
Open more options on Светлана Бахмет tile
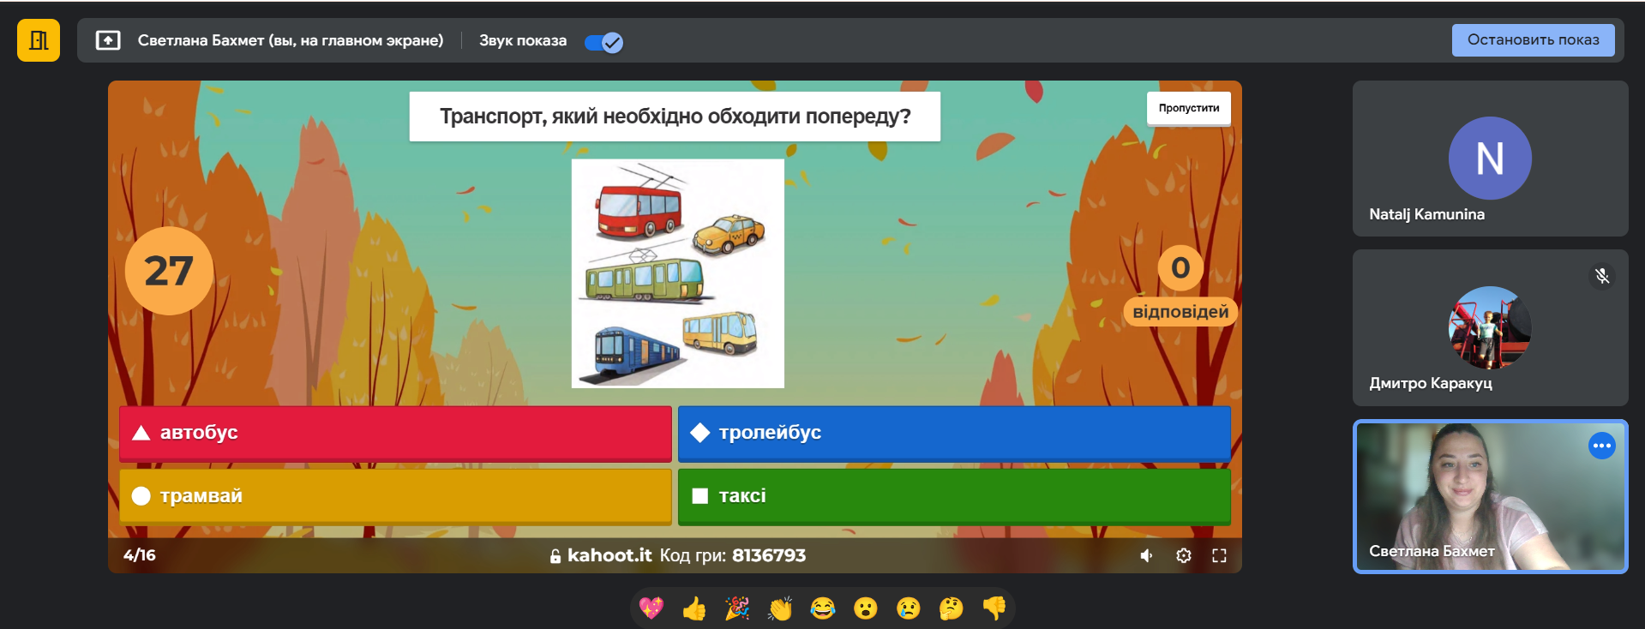point(1601,446)
